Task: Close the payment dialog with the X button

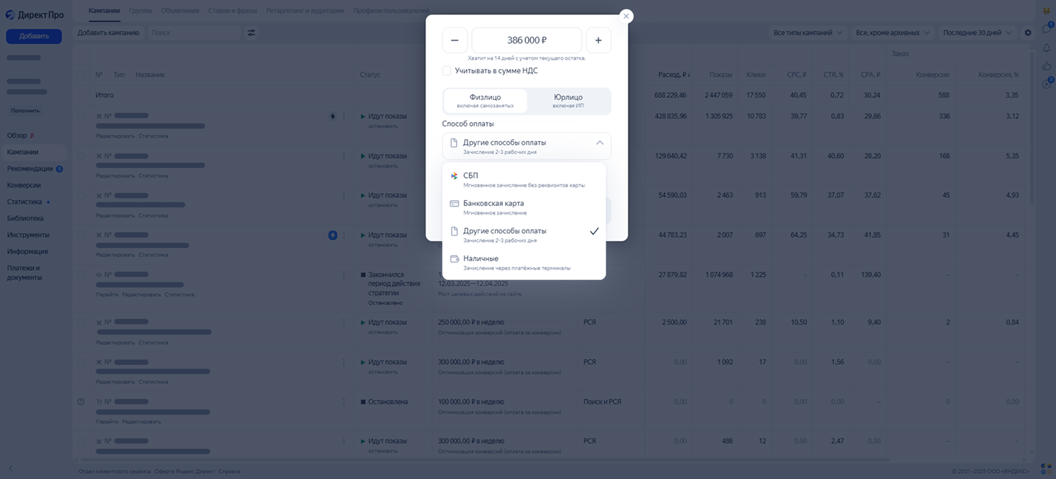Action: (626, 16)
